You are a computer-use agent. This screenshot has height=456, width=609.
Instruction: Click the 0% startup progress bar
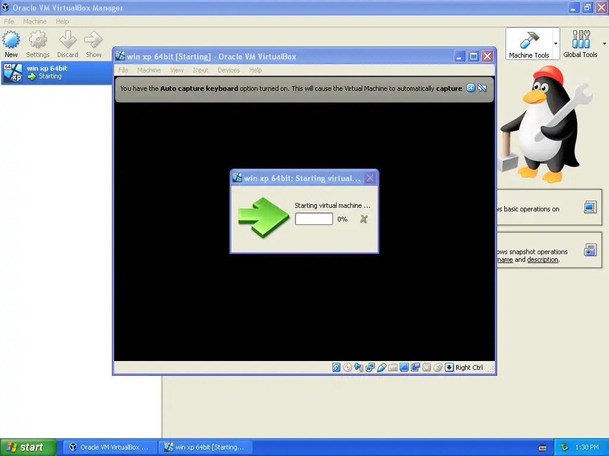pyautogui.click(x=314, y=219)
